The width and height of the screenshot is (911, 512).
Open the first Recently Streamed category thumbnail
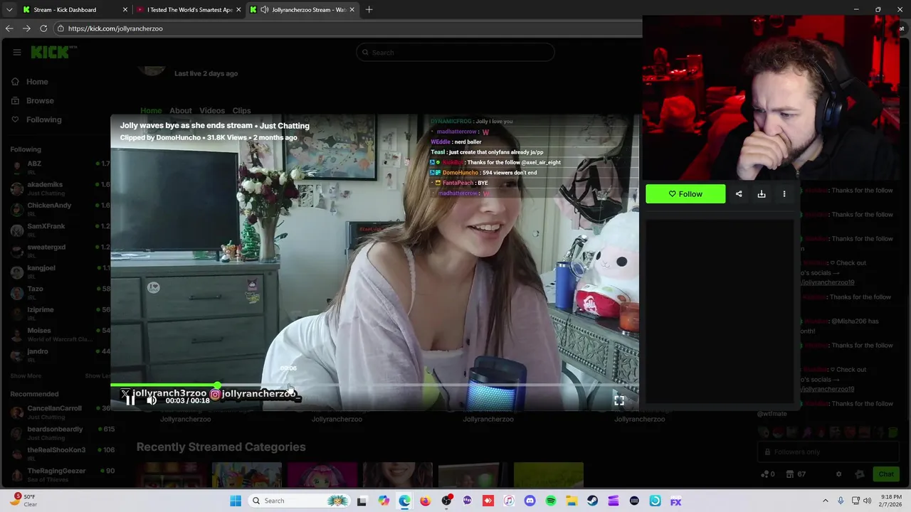pos(173,475)
